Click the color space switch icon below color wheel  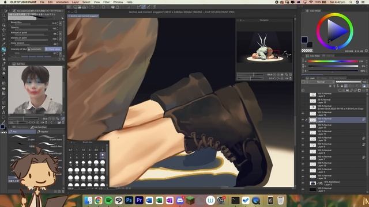[x=367, y=51]
